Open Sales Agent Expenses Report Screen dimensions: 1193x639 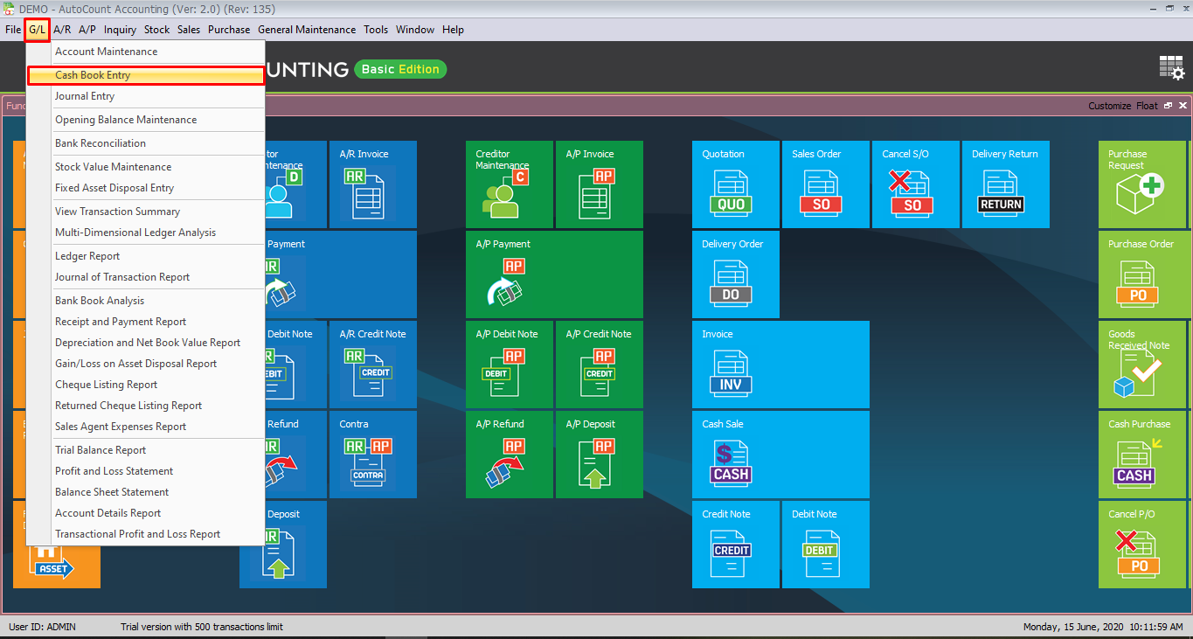(146, 427)
